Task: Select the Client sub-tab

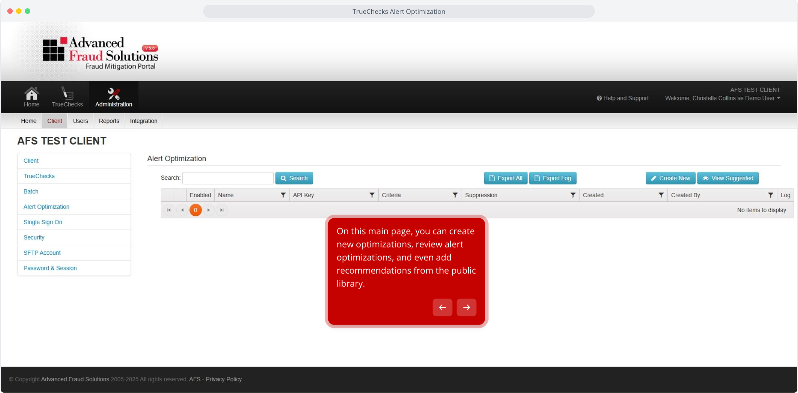Action: point(55,121)
